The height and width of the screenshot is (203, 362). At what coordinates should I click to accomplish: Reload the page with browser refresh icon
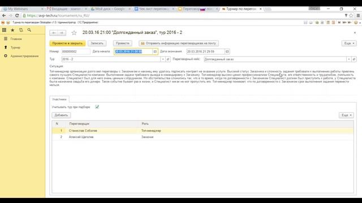click(x=17, y=15)
